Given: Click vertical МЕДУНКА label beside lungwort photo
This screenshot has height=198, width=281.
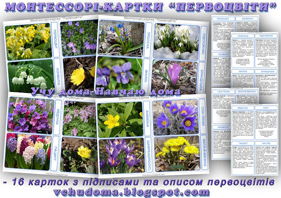Looking at the screenshot, I should coord(58,117).
